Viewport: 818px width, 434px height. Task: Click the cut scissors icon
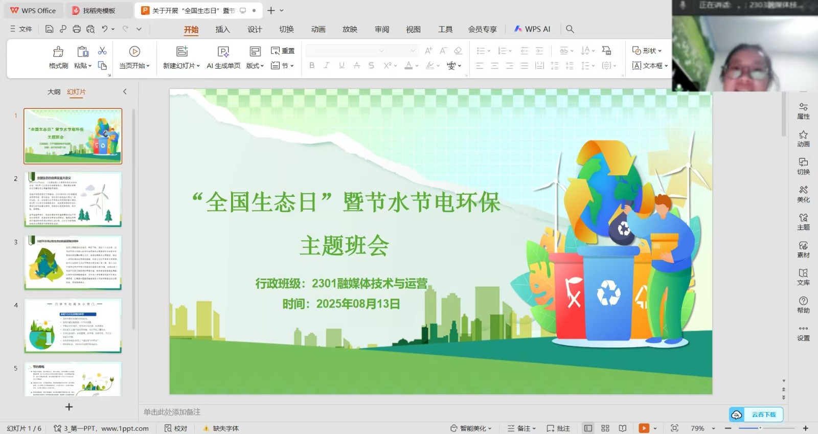[102, 51]
